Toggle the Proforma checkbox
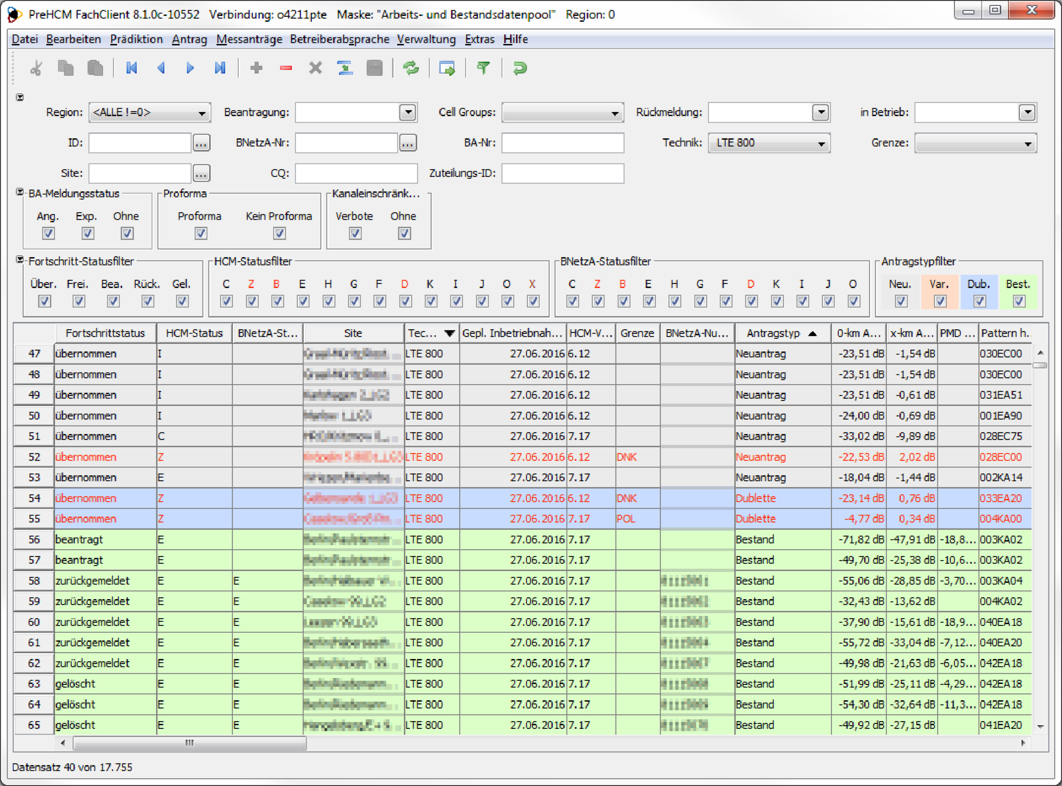This screenshot has width=1062, height=786. point(201,233)
